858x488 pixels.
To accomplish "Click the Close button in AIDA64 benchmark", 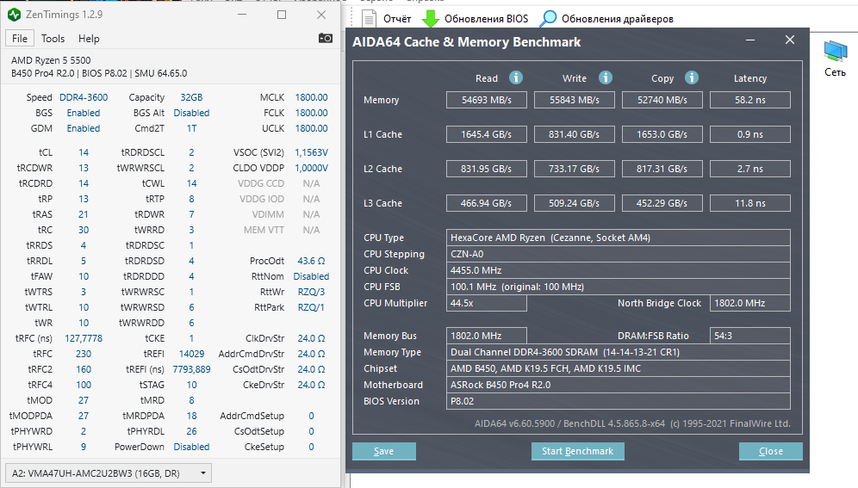I will [771, 451].
